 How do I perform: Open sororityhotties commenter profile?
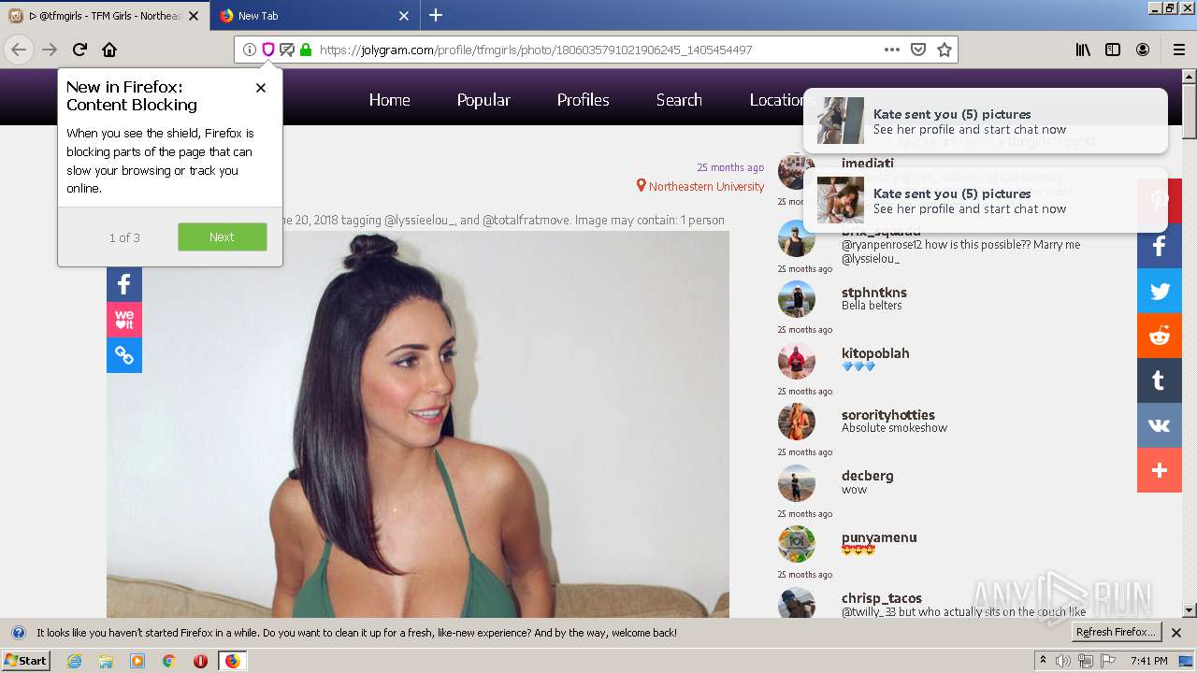click(x=887, y=415)
